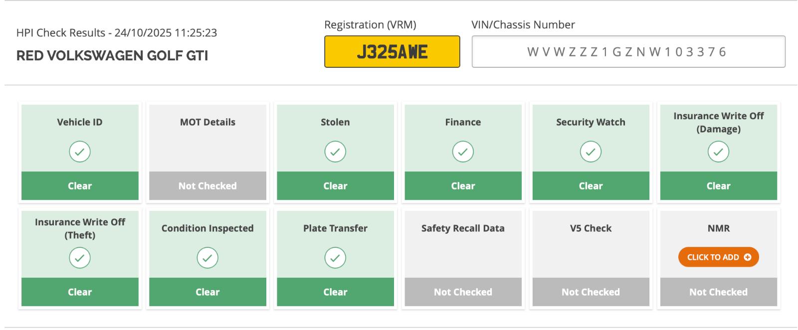Screen dimensions: 798x330
Task: Open the V5 Check tile
Action: pos(591,258)
